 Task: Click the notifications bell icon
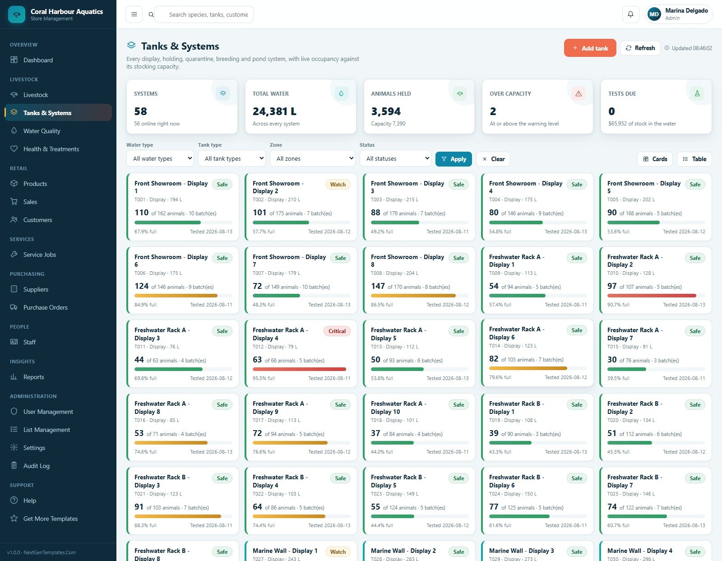point(630,14)
